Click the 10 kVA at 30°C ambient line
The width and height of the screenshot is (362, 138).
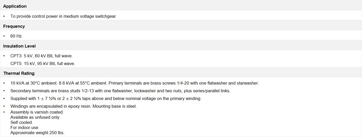[x=135, y=83]
